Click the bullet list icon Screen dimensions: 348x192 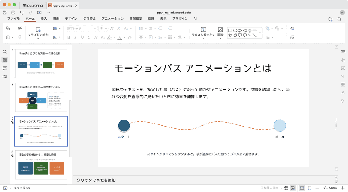pyautogui.click(x=141, y=29)
